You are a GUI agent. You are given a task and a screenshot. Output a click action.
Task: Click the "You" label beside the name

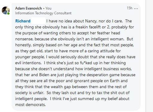click(48, 8)
